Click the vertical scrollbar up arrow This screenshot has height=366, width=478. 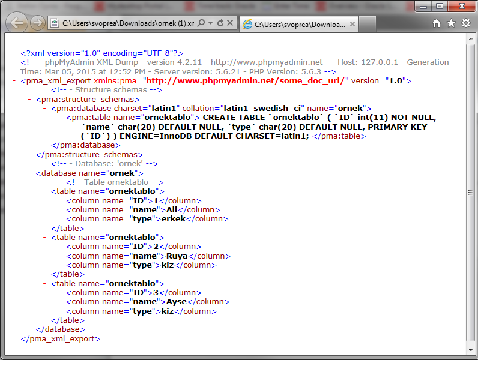click(471, 38)
